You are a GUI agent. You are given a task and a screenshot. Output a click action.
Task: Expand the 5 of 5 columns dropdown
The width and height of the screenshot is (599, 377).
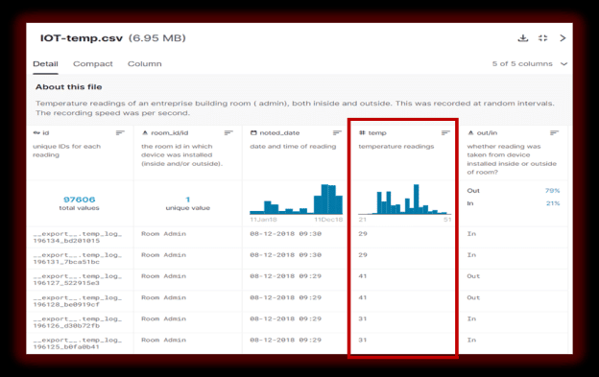(x=529, y=63)
